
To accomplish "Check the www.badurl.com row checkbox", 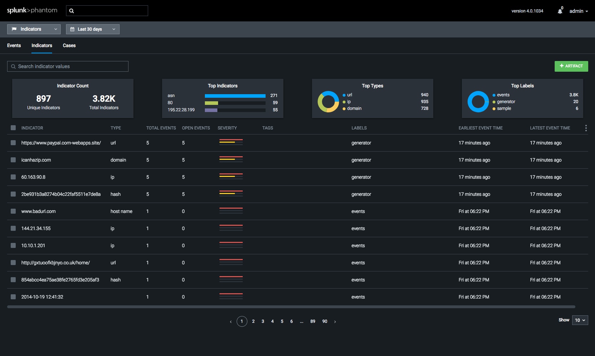I will [13, 211].
